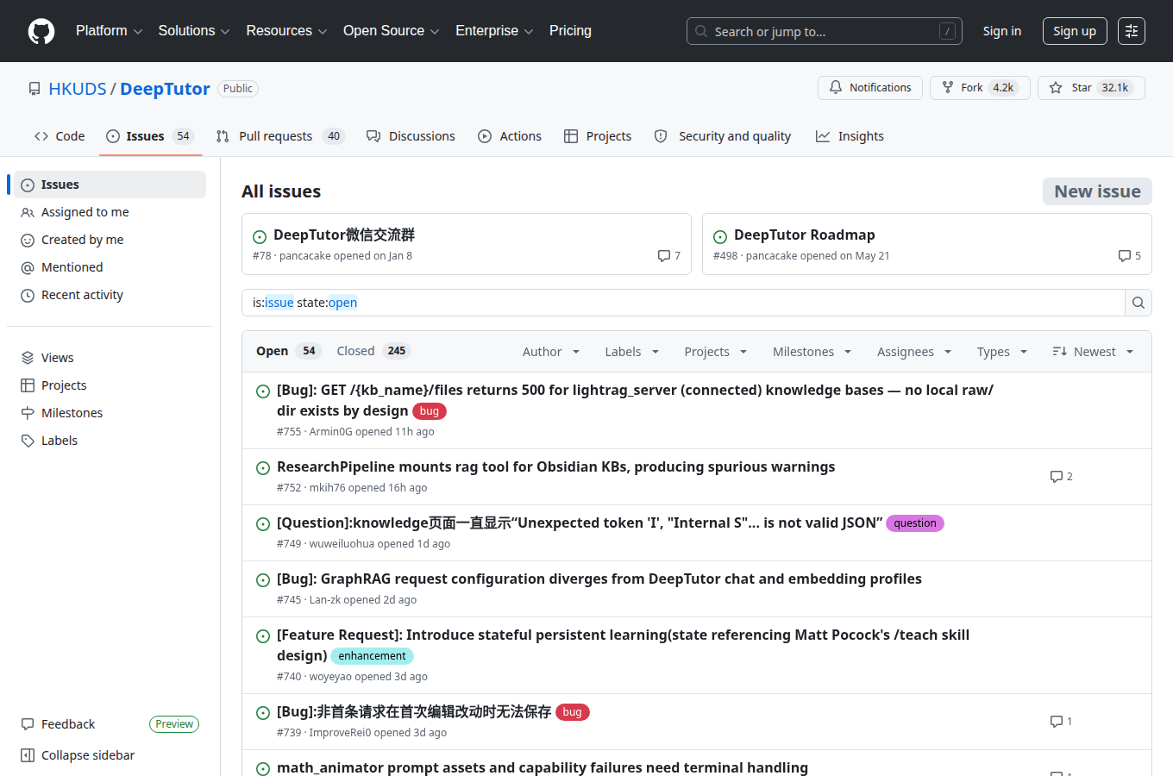Image resolution: width=1173 pixels, height=776 pixels.
Task: Open the Enterprise menu
Action: point(494,31)
